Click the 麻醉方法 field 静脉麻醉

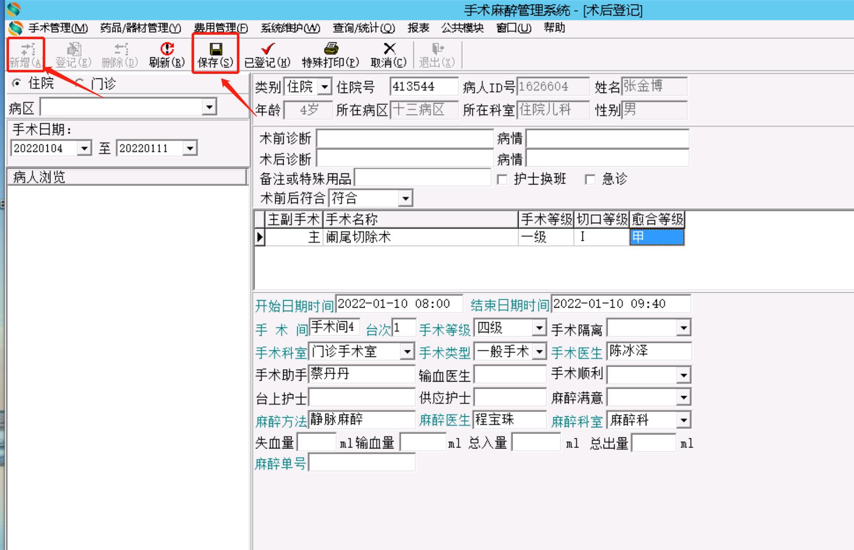coord(362,420)
